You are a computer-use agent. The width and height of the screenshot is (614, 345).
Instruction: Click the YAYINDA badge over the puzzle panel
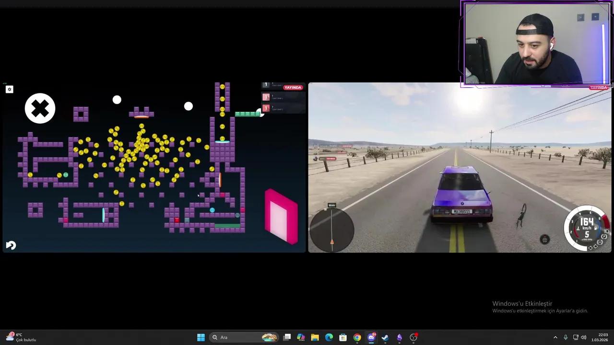(x=293, y=88)
